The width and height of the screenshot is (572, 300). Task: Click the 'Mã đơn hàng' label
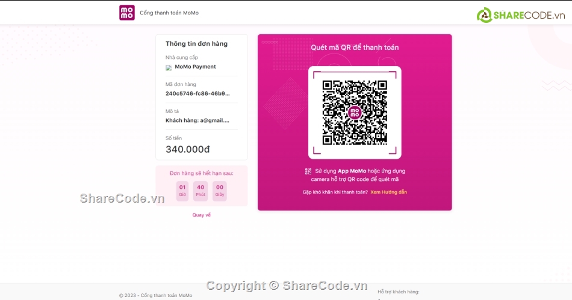point(181,84)
